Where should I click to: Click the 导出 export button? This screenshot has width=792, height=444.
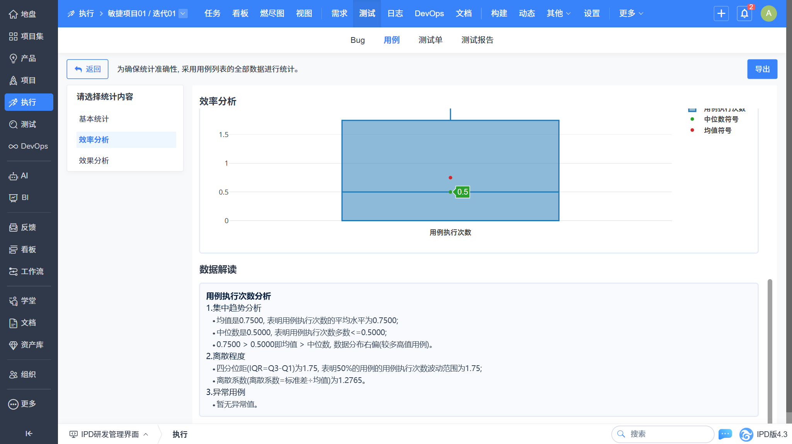click(762, 69)
